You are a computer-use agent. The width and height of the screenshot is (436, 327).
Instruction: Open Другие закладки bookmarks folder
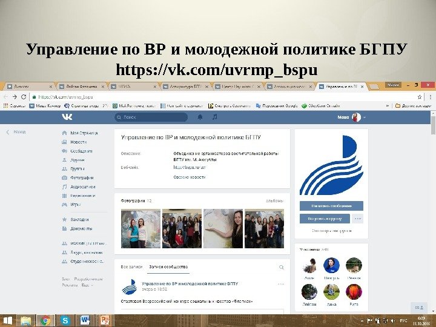coord(413,105)
